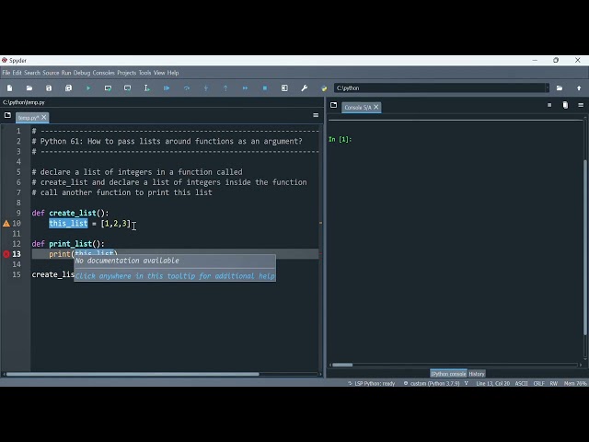Create a new file from the toolbar

coord(10,88)
